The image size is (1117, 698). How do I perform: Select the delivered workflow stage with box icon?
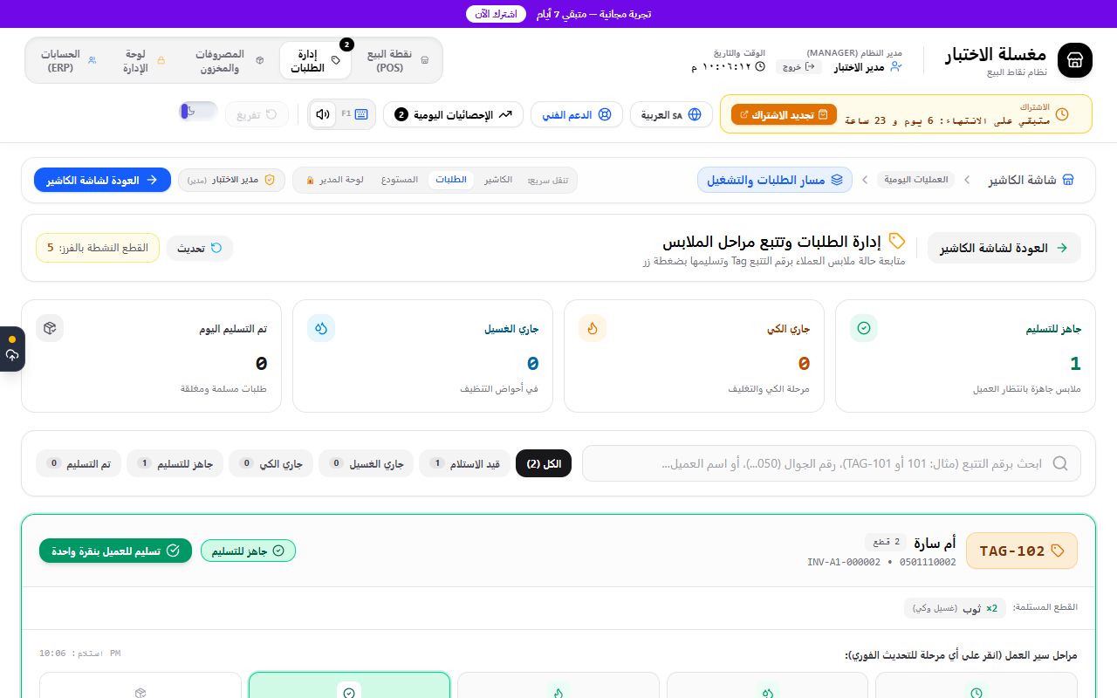(140, 685)
